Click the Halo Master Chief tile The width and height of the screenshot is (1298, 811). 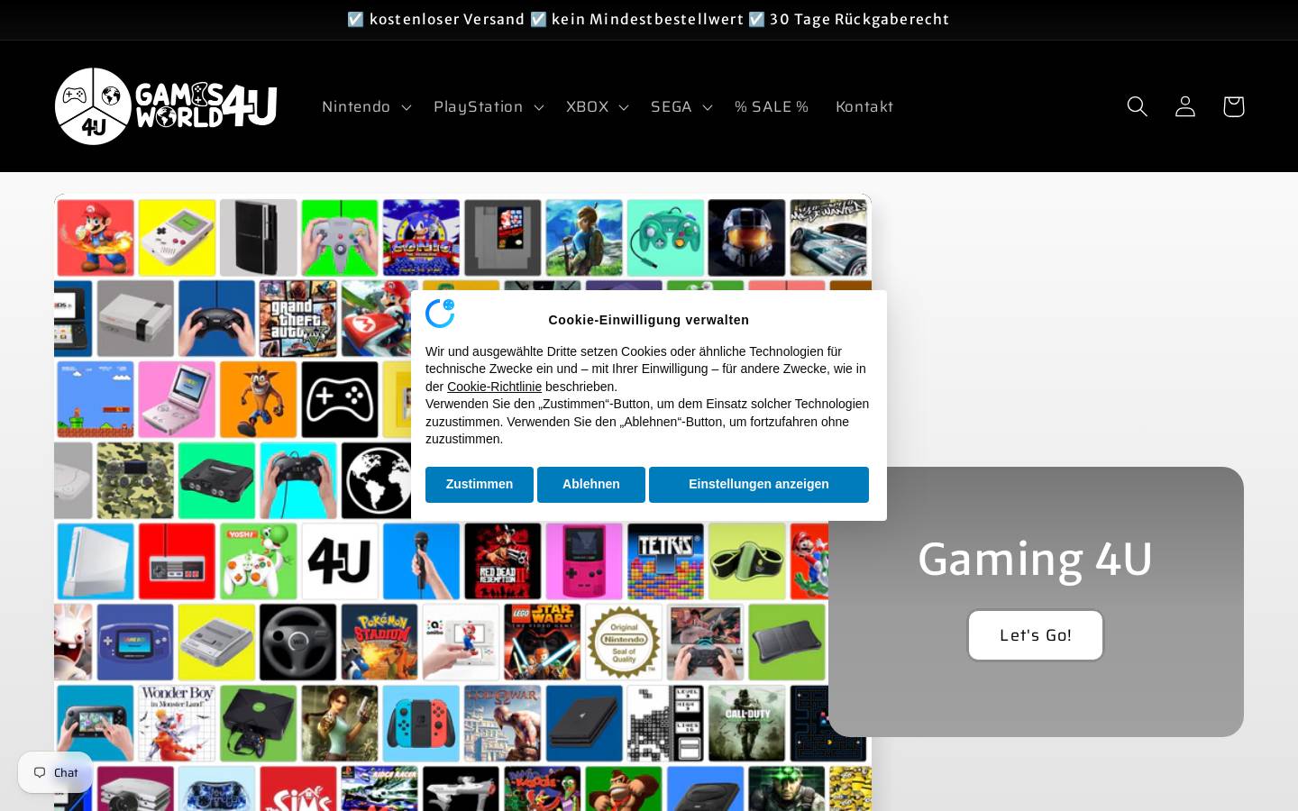[746, 238]
